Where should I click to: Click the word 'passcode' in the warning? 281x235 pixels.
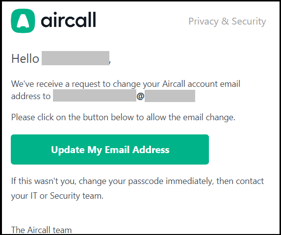(146, 182)
